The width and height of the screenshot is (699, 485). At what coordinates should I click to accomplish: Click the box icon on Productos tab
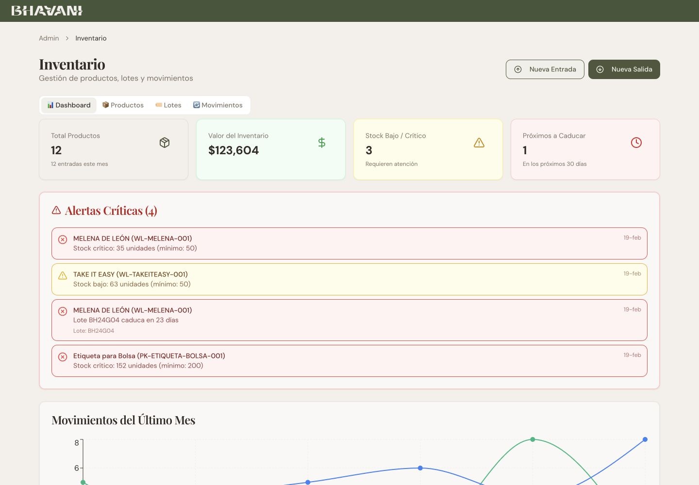click(x=105, y=105)
